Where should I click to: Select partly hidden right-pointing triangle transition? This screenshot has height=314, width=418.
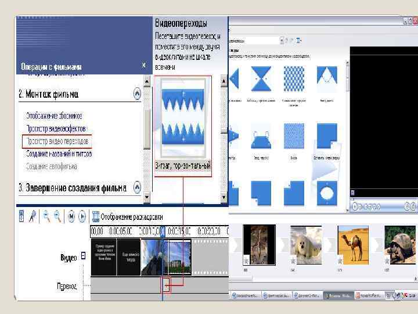233,136
